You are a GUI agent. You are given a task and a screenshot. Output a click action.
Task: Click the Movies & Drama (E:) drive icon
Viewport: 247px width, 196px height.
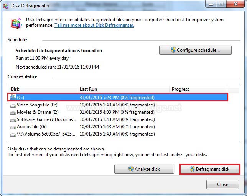pyautogui.click(x=13, y=113)
